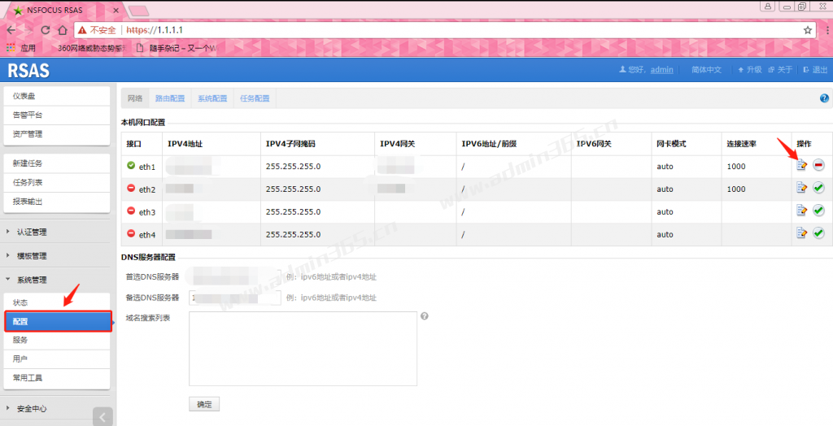This screenshot has width=833, height=426.
Task: Open 任务列表 in the sidebar
Action: click(56, 183)
